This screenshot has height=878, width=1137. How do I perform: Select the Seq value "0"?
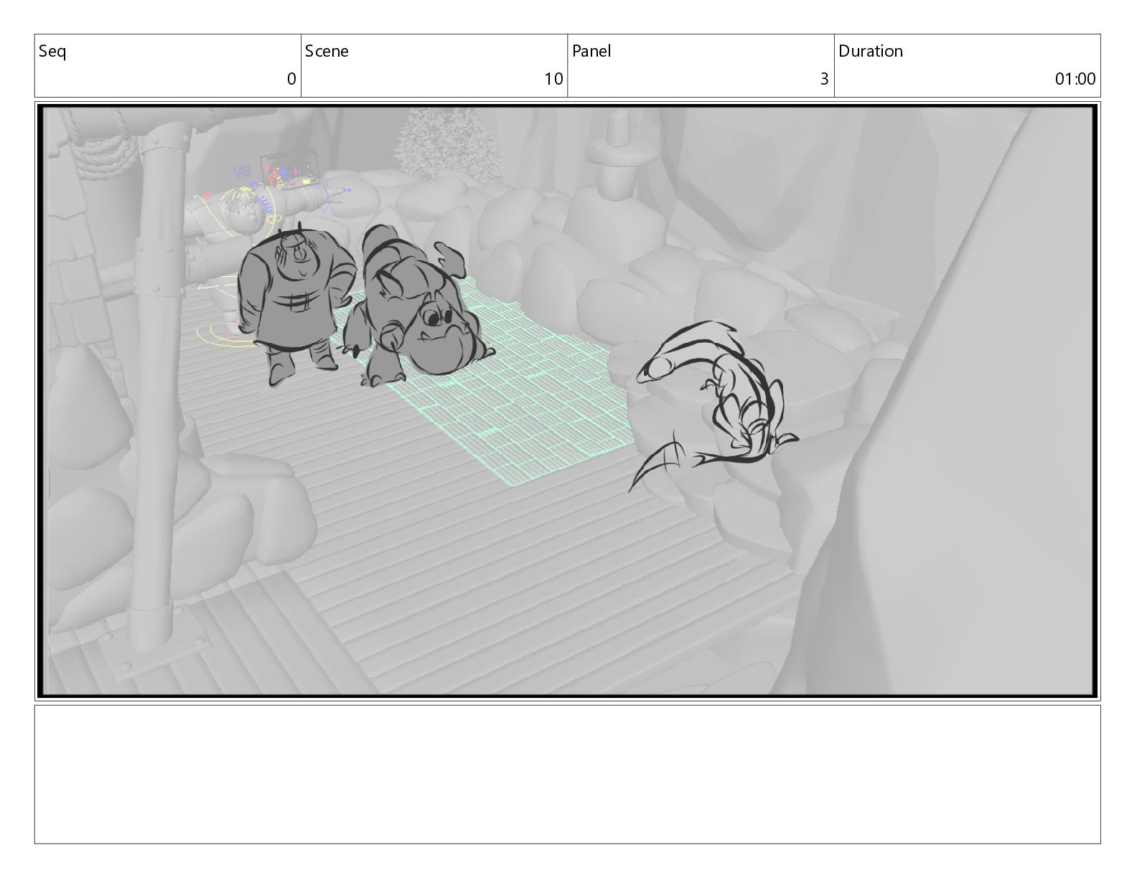[291, 79]
